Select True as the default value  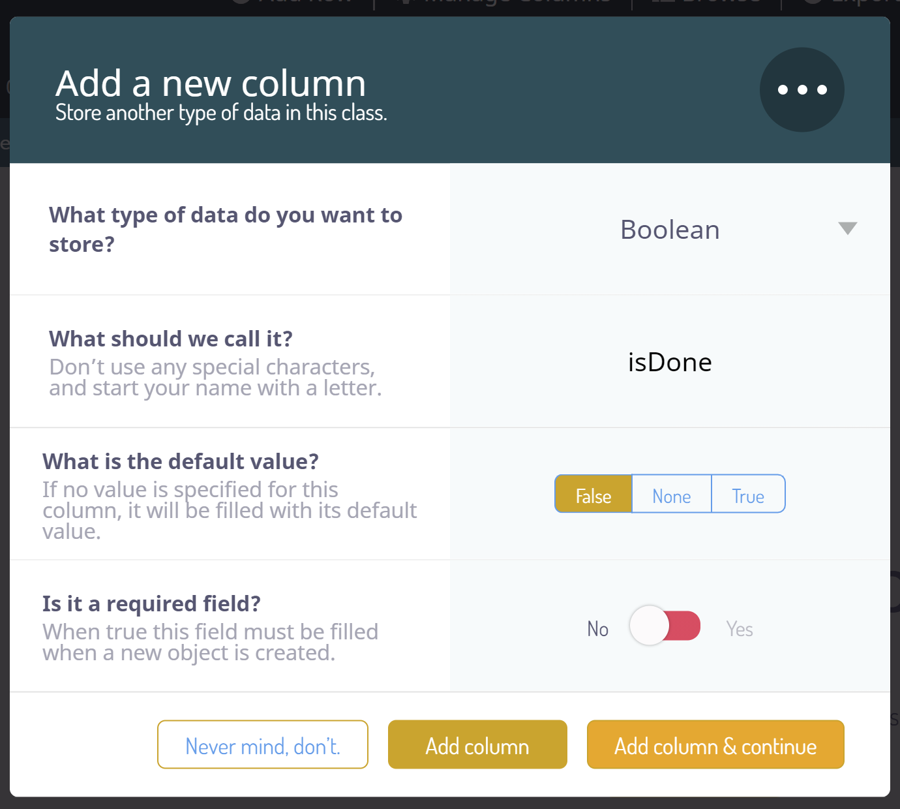tap(747, 495)
